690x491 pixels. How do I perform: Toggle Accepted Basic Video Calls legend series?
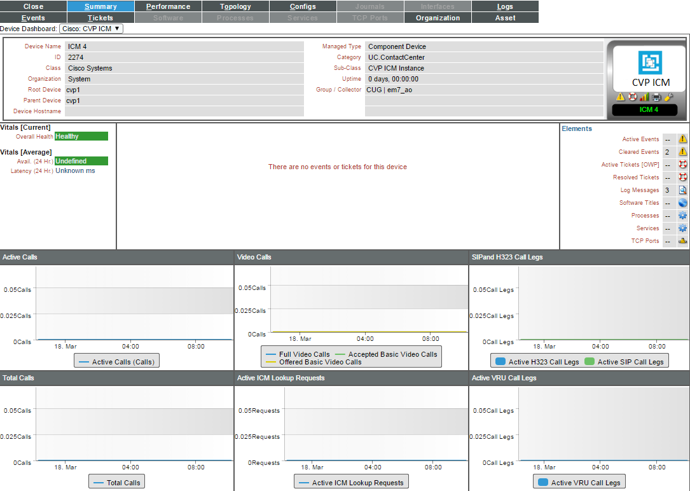[x=387, y=354]
